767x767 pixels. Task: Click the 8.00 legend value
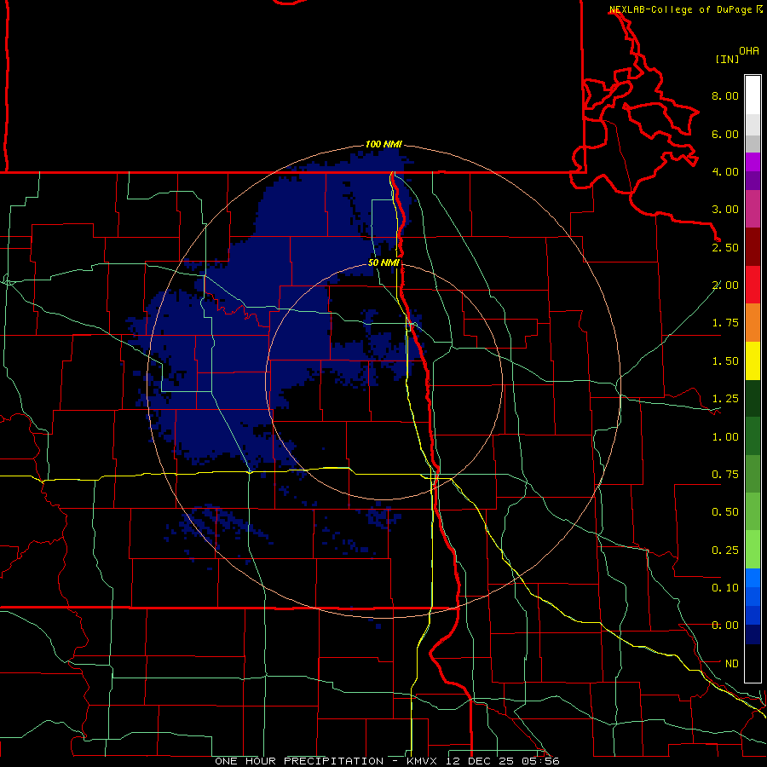725,95
